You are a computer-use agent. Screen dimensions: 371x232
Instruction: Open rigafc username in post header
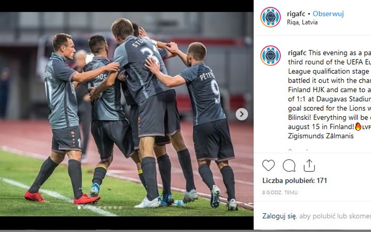coord(296,14)
